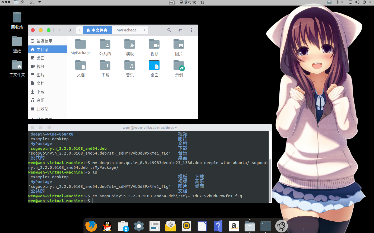Click the terminal scrollbar

(270, 181)
